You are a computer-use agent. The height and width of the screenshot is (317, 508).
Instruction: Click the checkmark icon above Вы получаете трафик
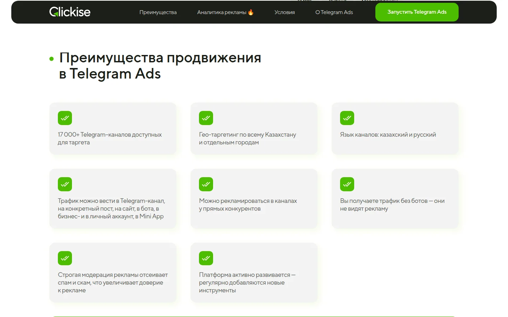pos(347,184)
